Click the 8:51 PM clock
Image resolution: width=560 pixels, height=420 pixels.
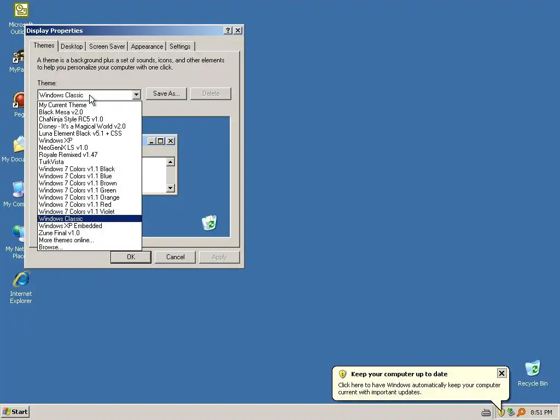coord(541,412)
